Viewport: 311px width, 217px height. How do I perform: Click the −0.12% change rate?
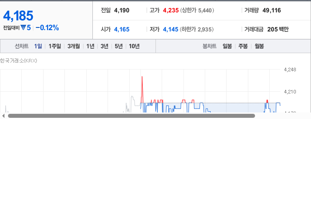point(47,27)
